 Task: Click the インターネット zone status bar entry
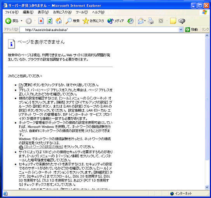[x=181, y=194]
